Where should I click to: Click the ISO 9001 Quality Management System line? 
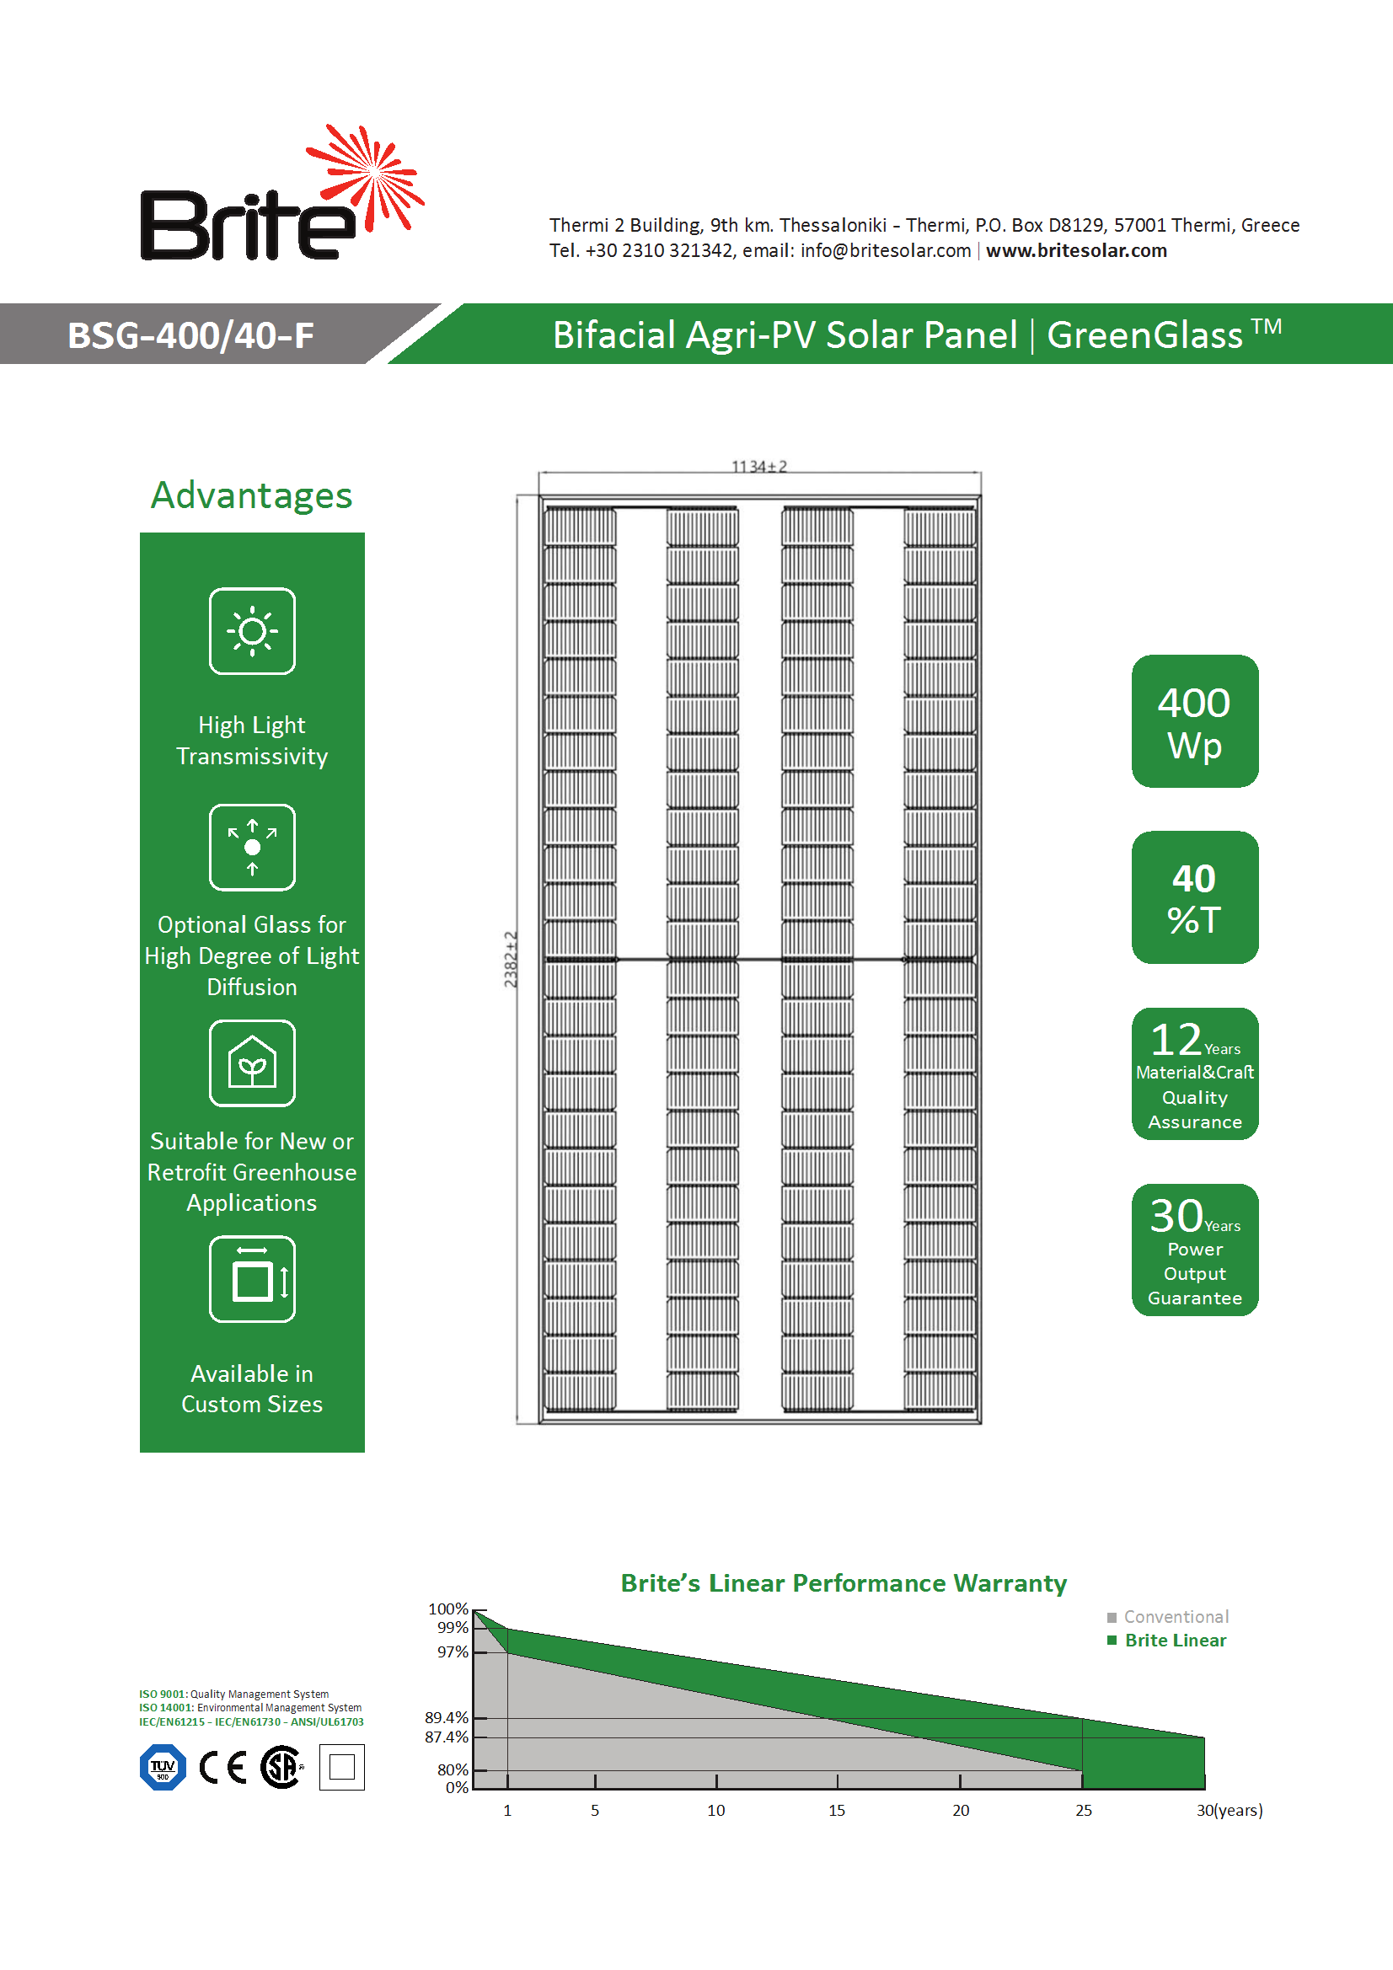(233, 1694)
